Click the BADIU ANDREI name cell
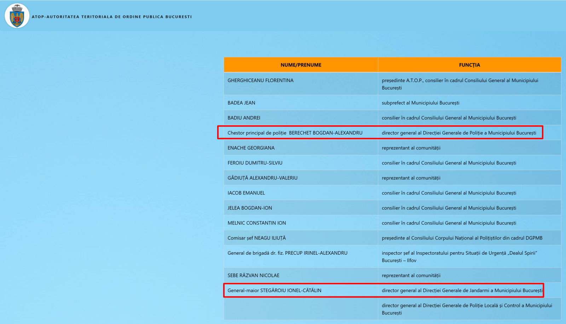 pos(244,118)
